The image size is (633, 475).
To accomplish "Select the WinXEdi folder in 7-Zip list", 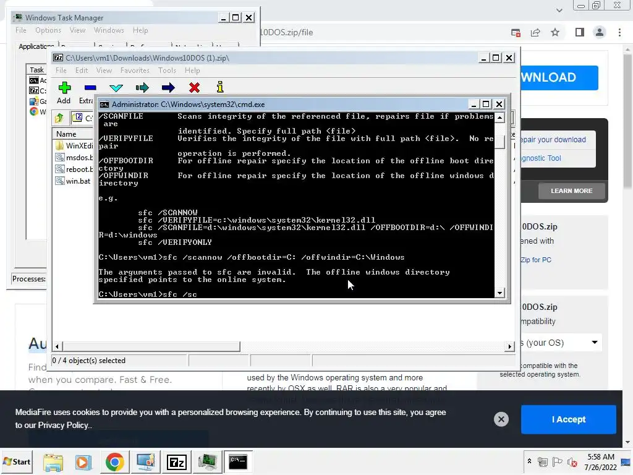I will pos(74,145).
